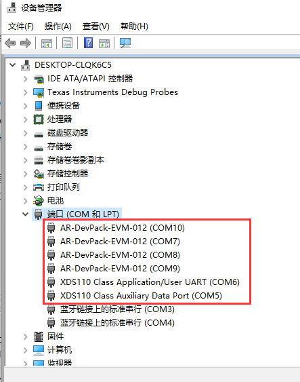Toggle the action pane toolbar icon
The height and width of the screenshot is (382, 300).
(x=104, y=43)
